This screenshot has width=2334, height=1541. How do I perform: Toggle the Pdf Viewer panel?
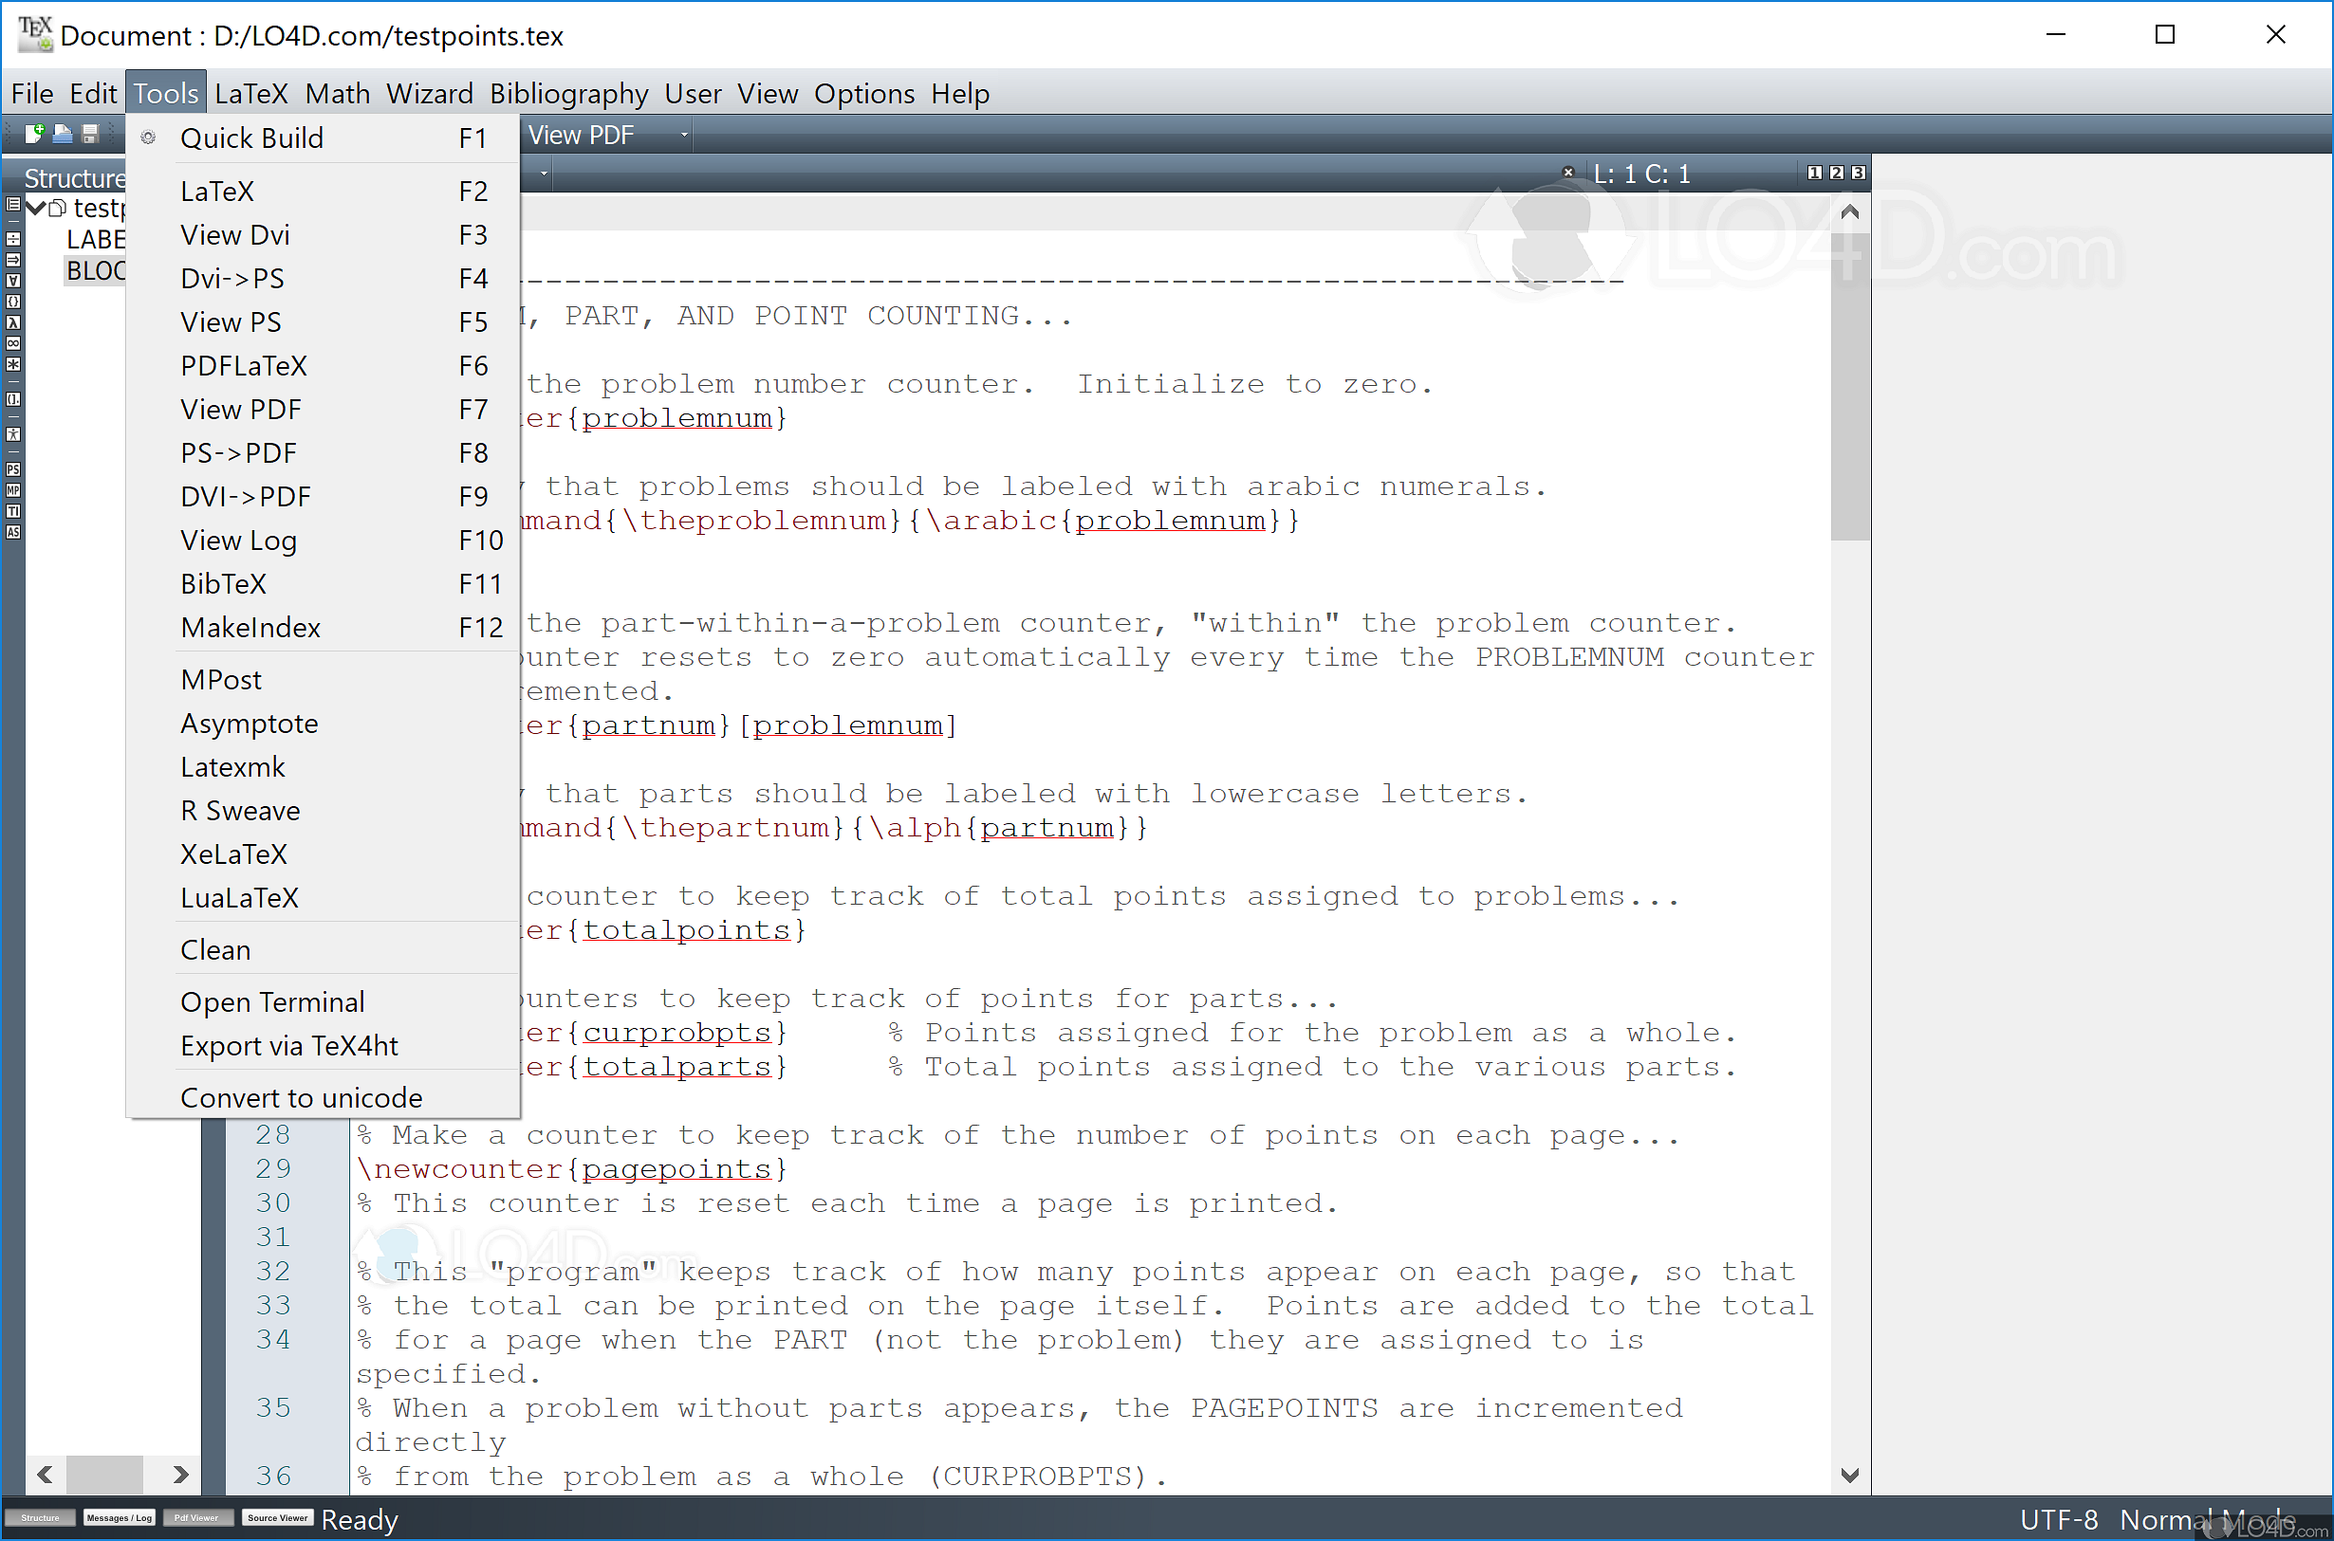tap(196, 1518)
